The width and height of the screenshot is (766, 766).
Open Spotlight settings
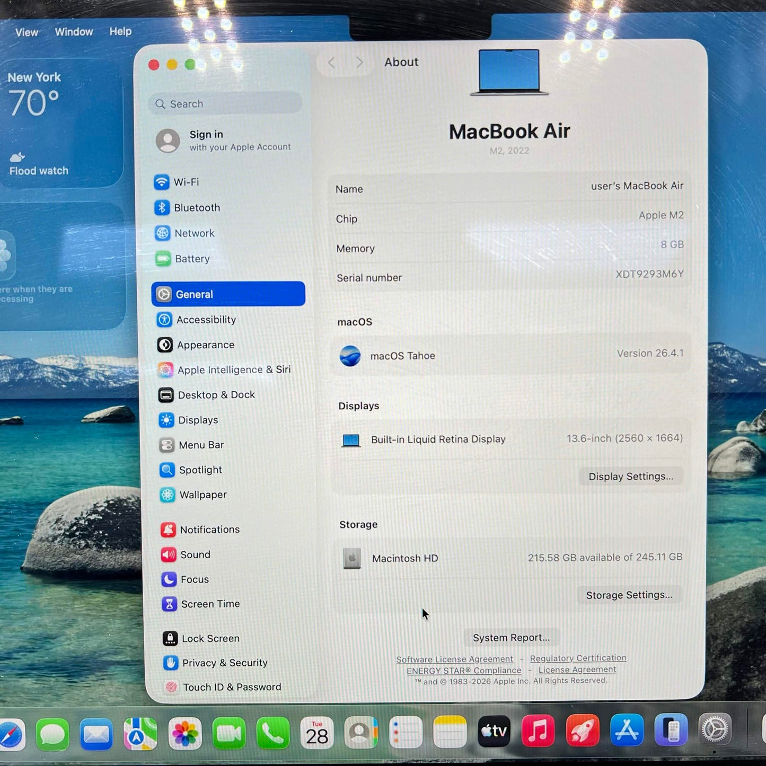191,470
